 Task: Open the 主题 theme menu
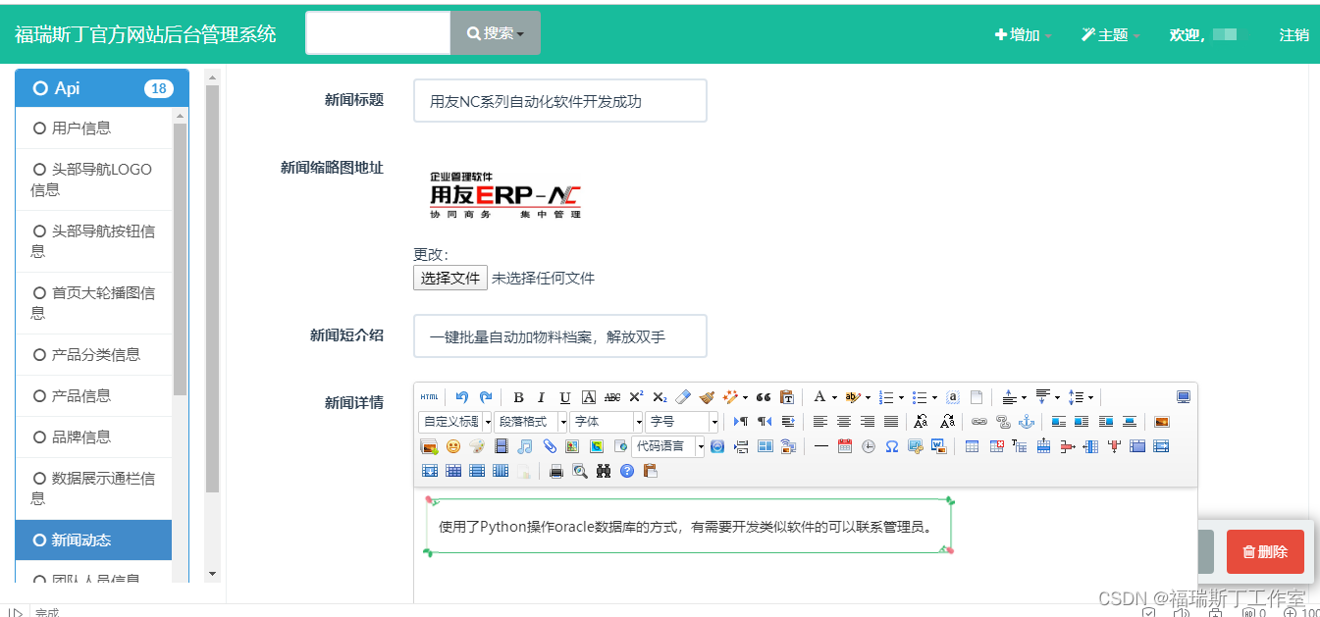(x=1110, y=34)
